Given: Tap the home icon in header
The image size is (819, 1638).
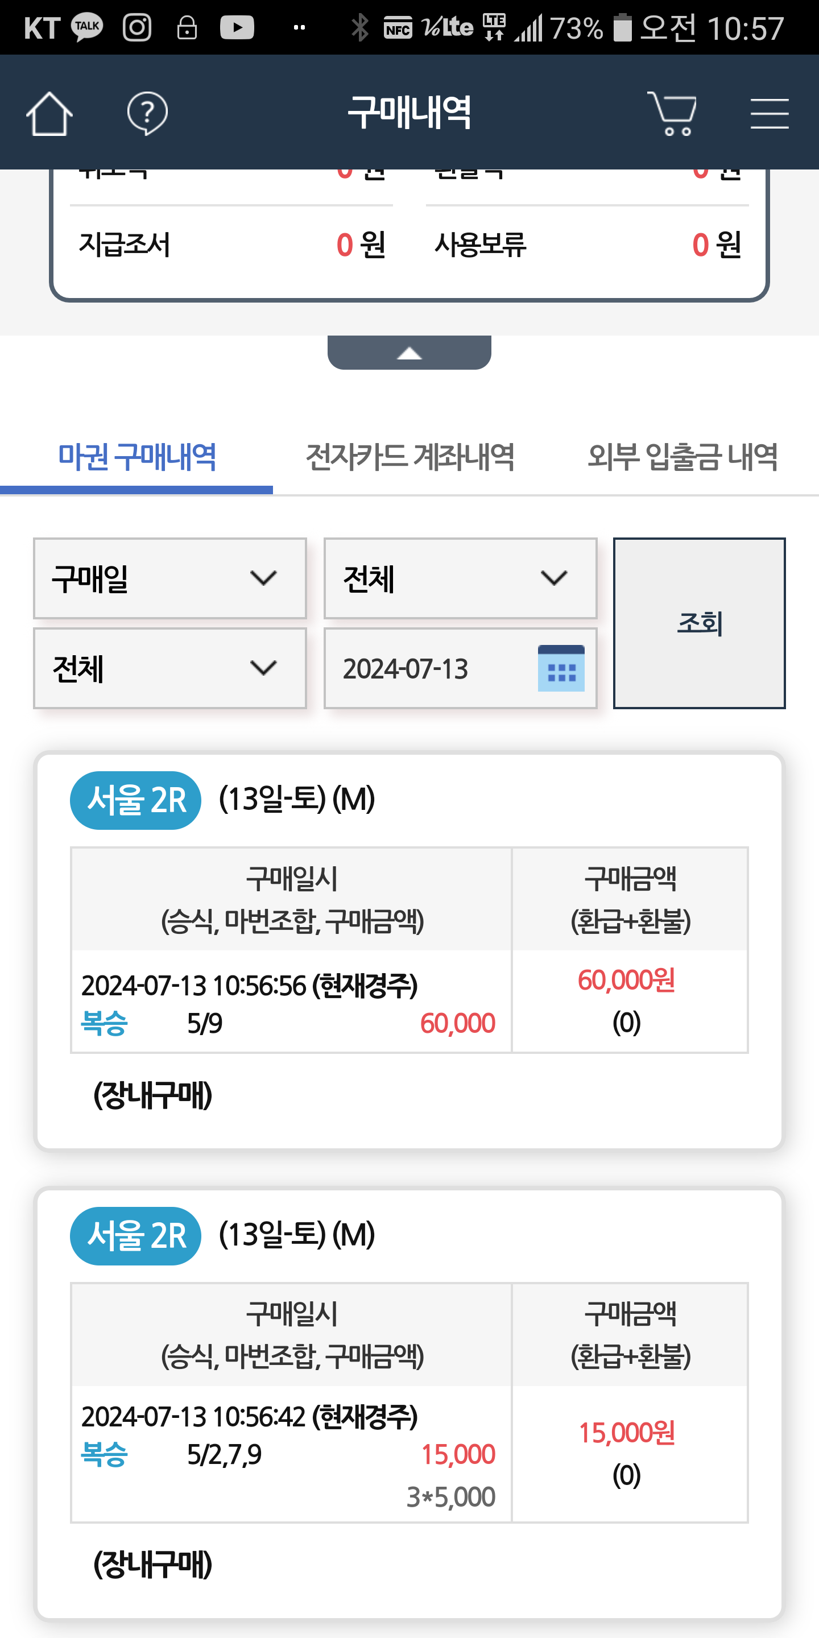Looking at the screenshot, I should tap(49, 114).
